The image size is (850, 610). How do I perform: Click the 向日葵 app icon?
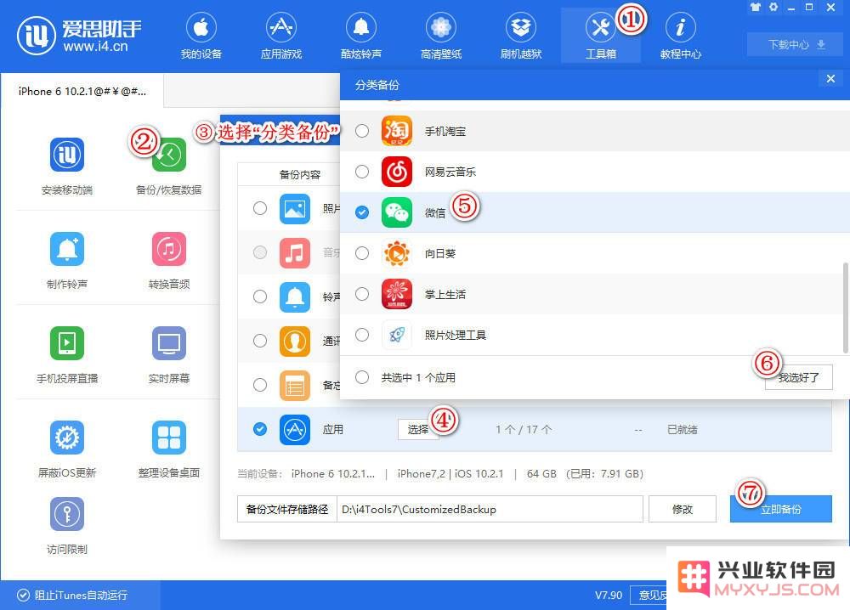coord(396,253)
